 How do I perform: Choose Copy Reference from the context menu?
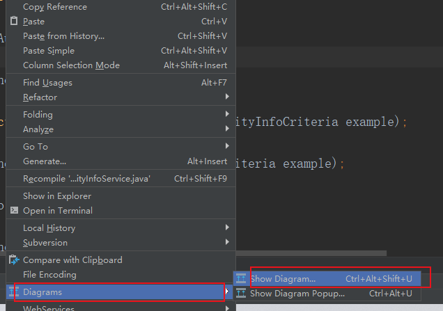[121, 7]
